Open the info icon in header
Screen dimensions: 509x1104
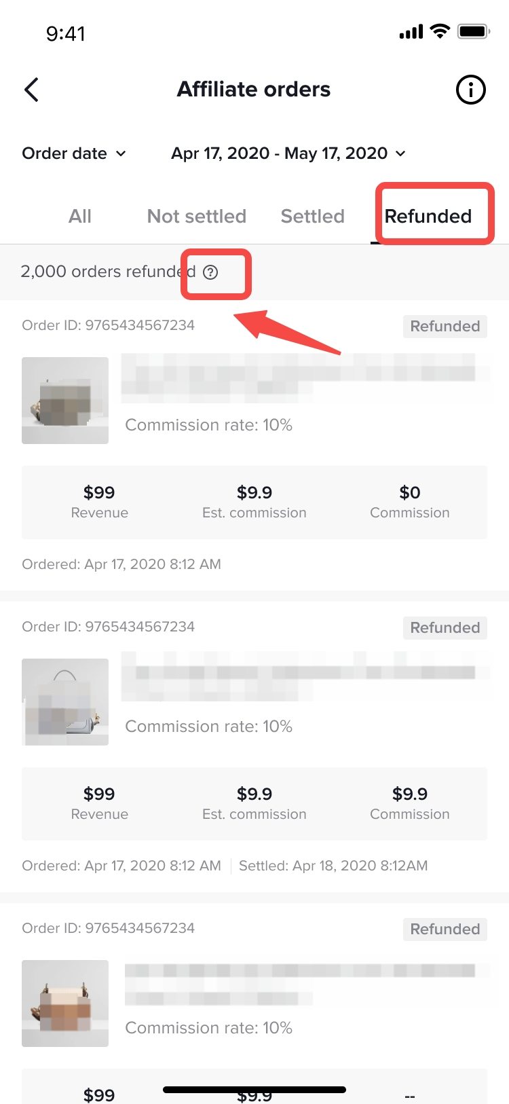click(x=470, y=90)
